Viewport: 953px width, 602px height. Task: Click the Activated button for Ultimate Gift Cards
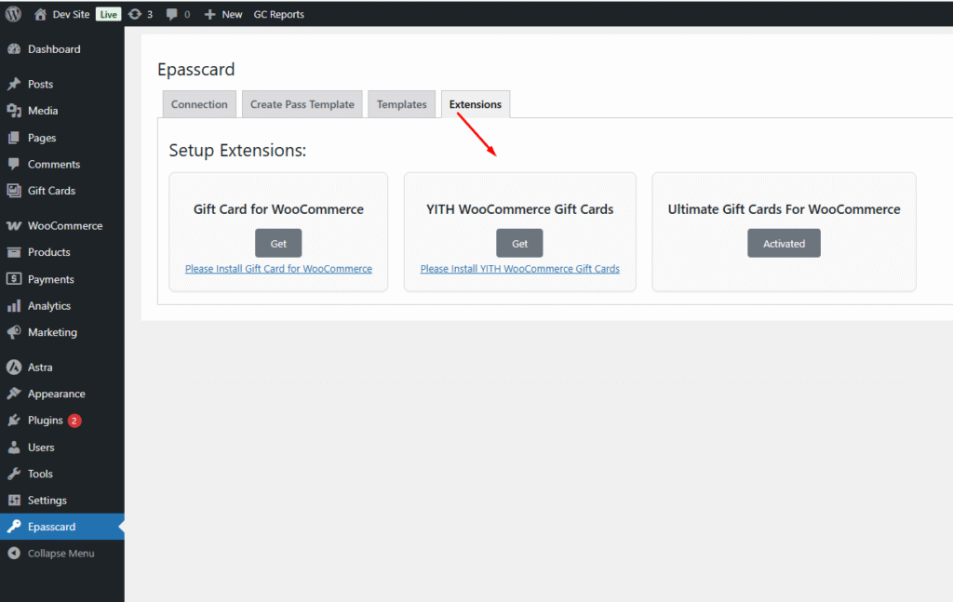(784, 244)
